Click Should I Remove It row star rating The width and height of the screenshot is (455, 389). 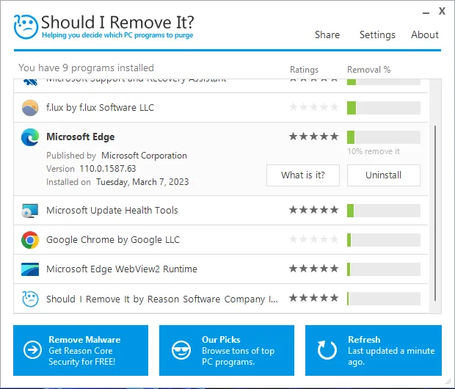coord(313,298)
